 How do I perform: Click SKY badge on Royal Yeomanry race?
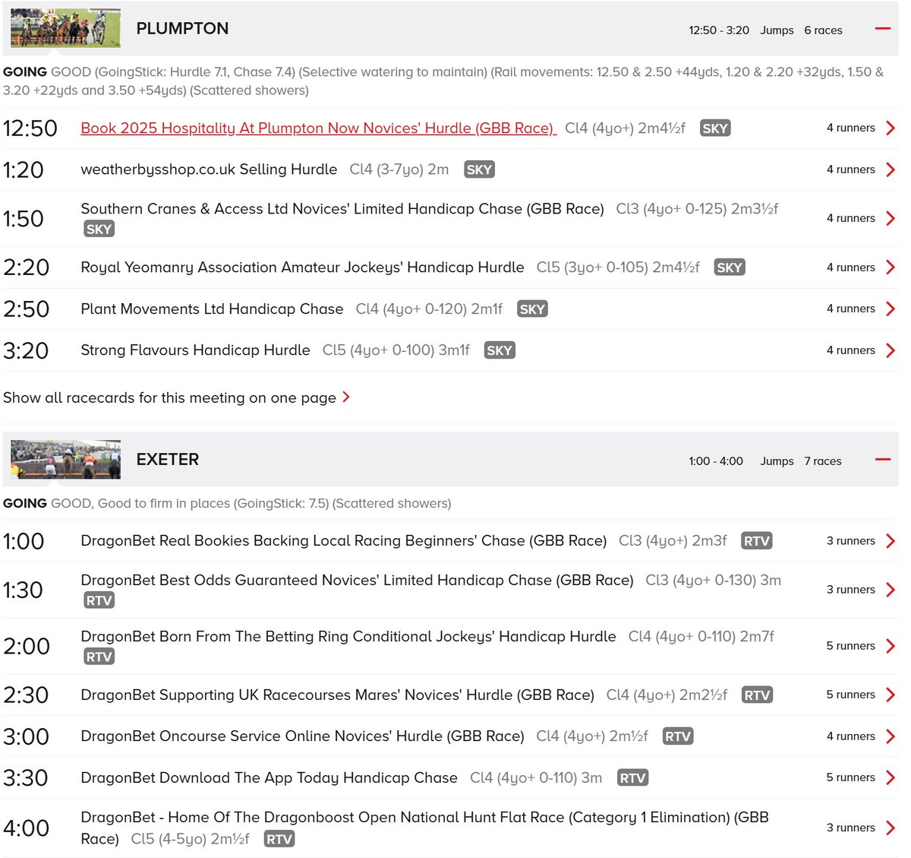(730, 268)
